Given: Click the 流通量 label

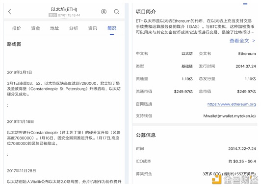Looking at the screenshot, I should pos(142,79).
